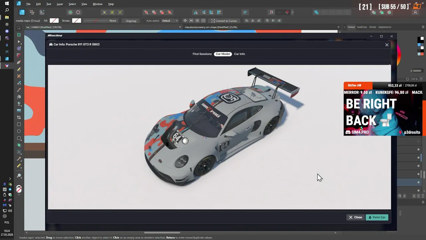Click the boolean Add operation icon
The image size is (426, 240).
point(317,12)
